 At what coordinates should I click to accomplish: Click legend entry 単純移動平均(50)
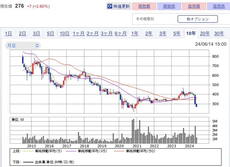140,151
